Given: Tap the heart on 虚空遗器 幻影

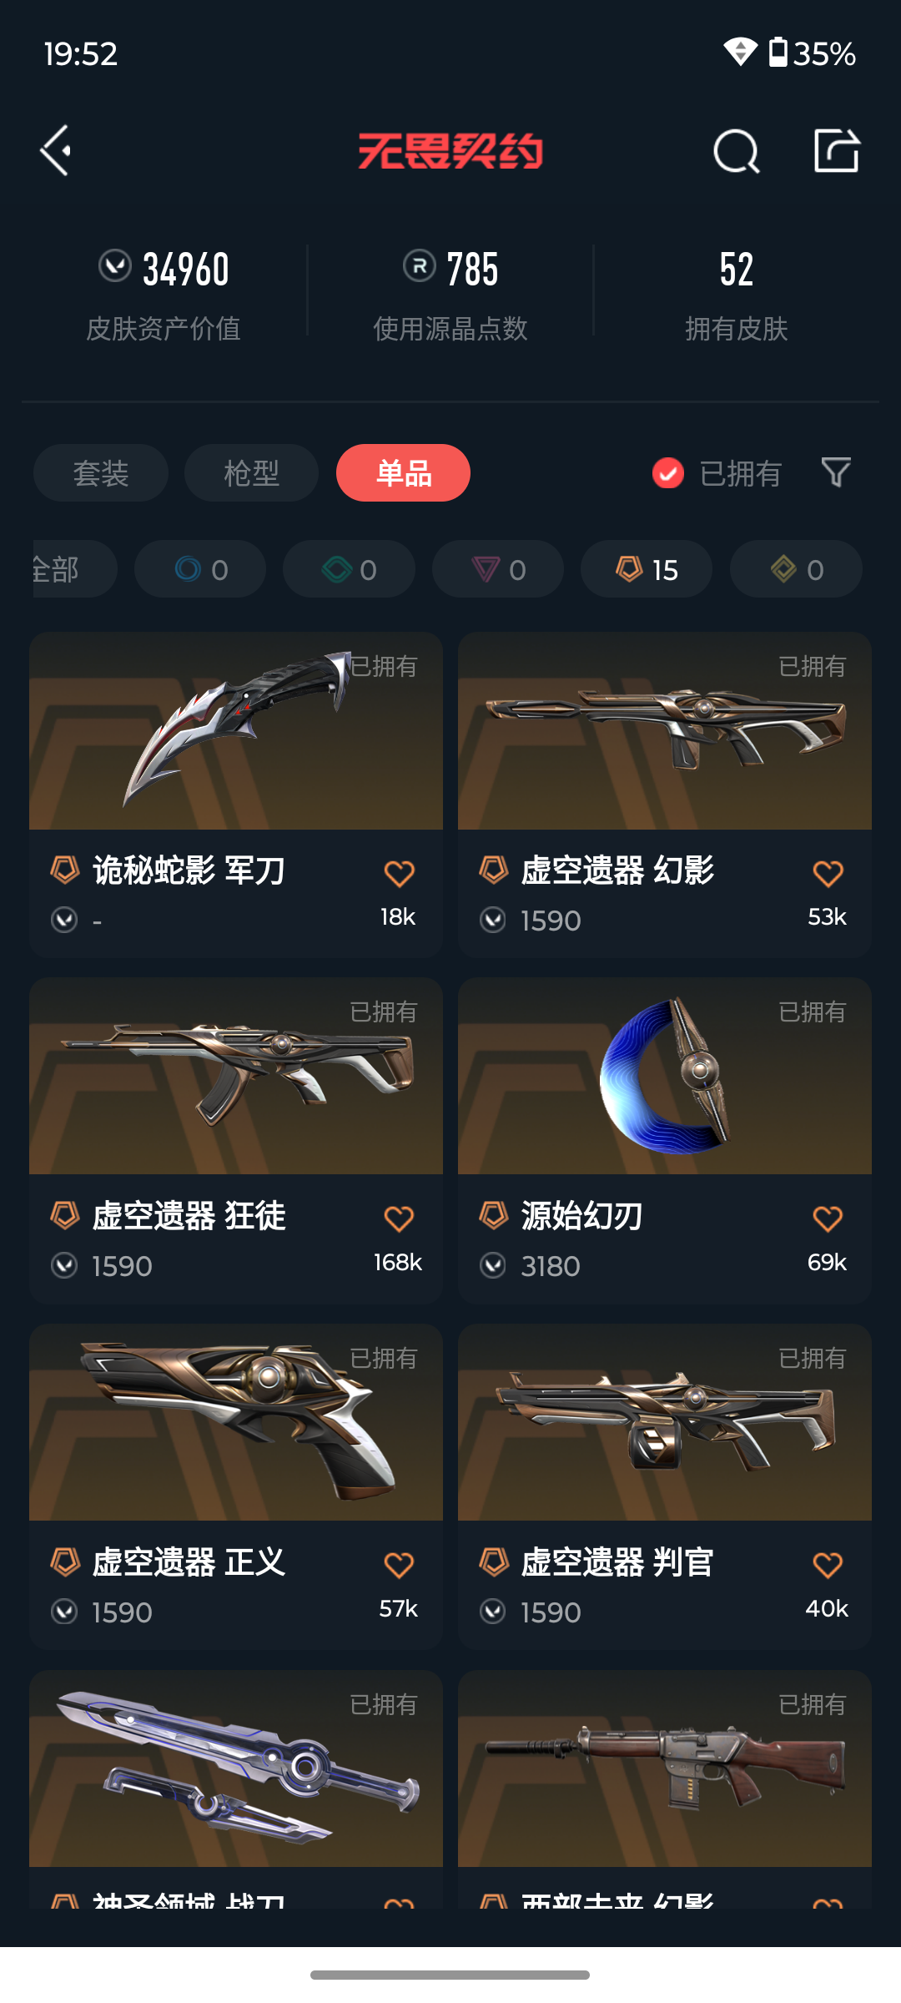Looking at the screenshot, I should coord(828,874).
